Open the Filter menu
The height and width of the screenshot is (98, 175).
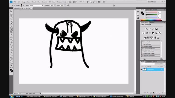pos(39,2)
